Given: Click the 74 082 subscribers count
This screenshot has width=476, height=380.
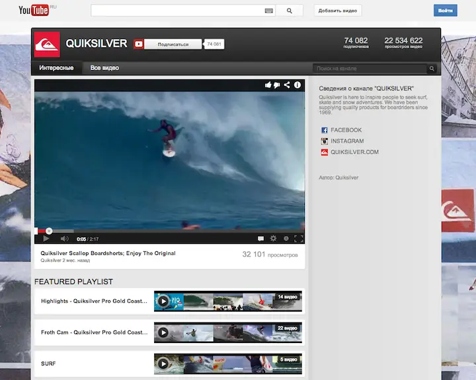Looking at the screenshot, I should (356, 41).
